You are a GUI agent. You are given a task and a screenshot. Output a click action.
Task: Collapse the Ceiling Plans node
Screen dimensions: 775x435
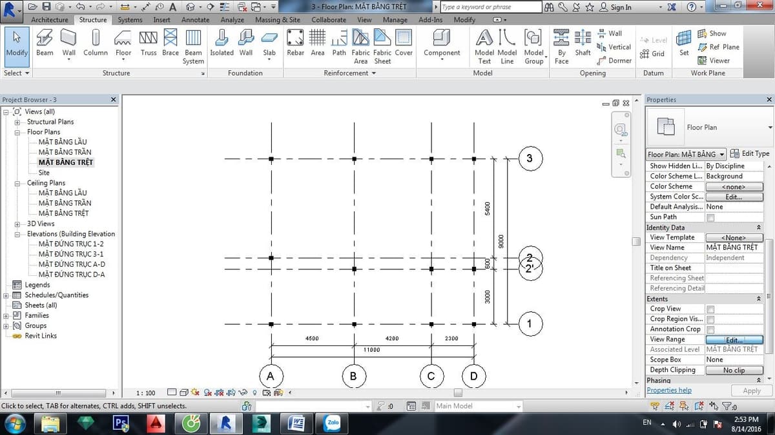17,183
